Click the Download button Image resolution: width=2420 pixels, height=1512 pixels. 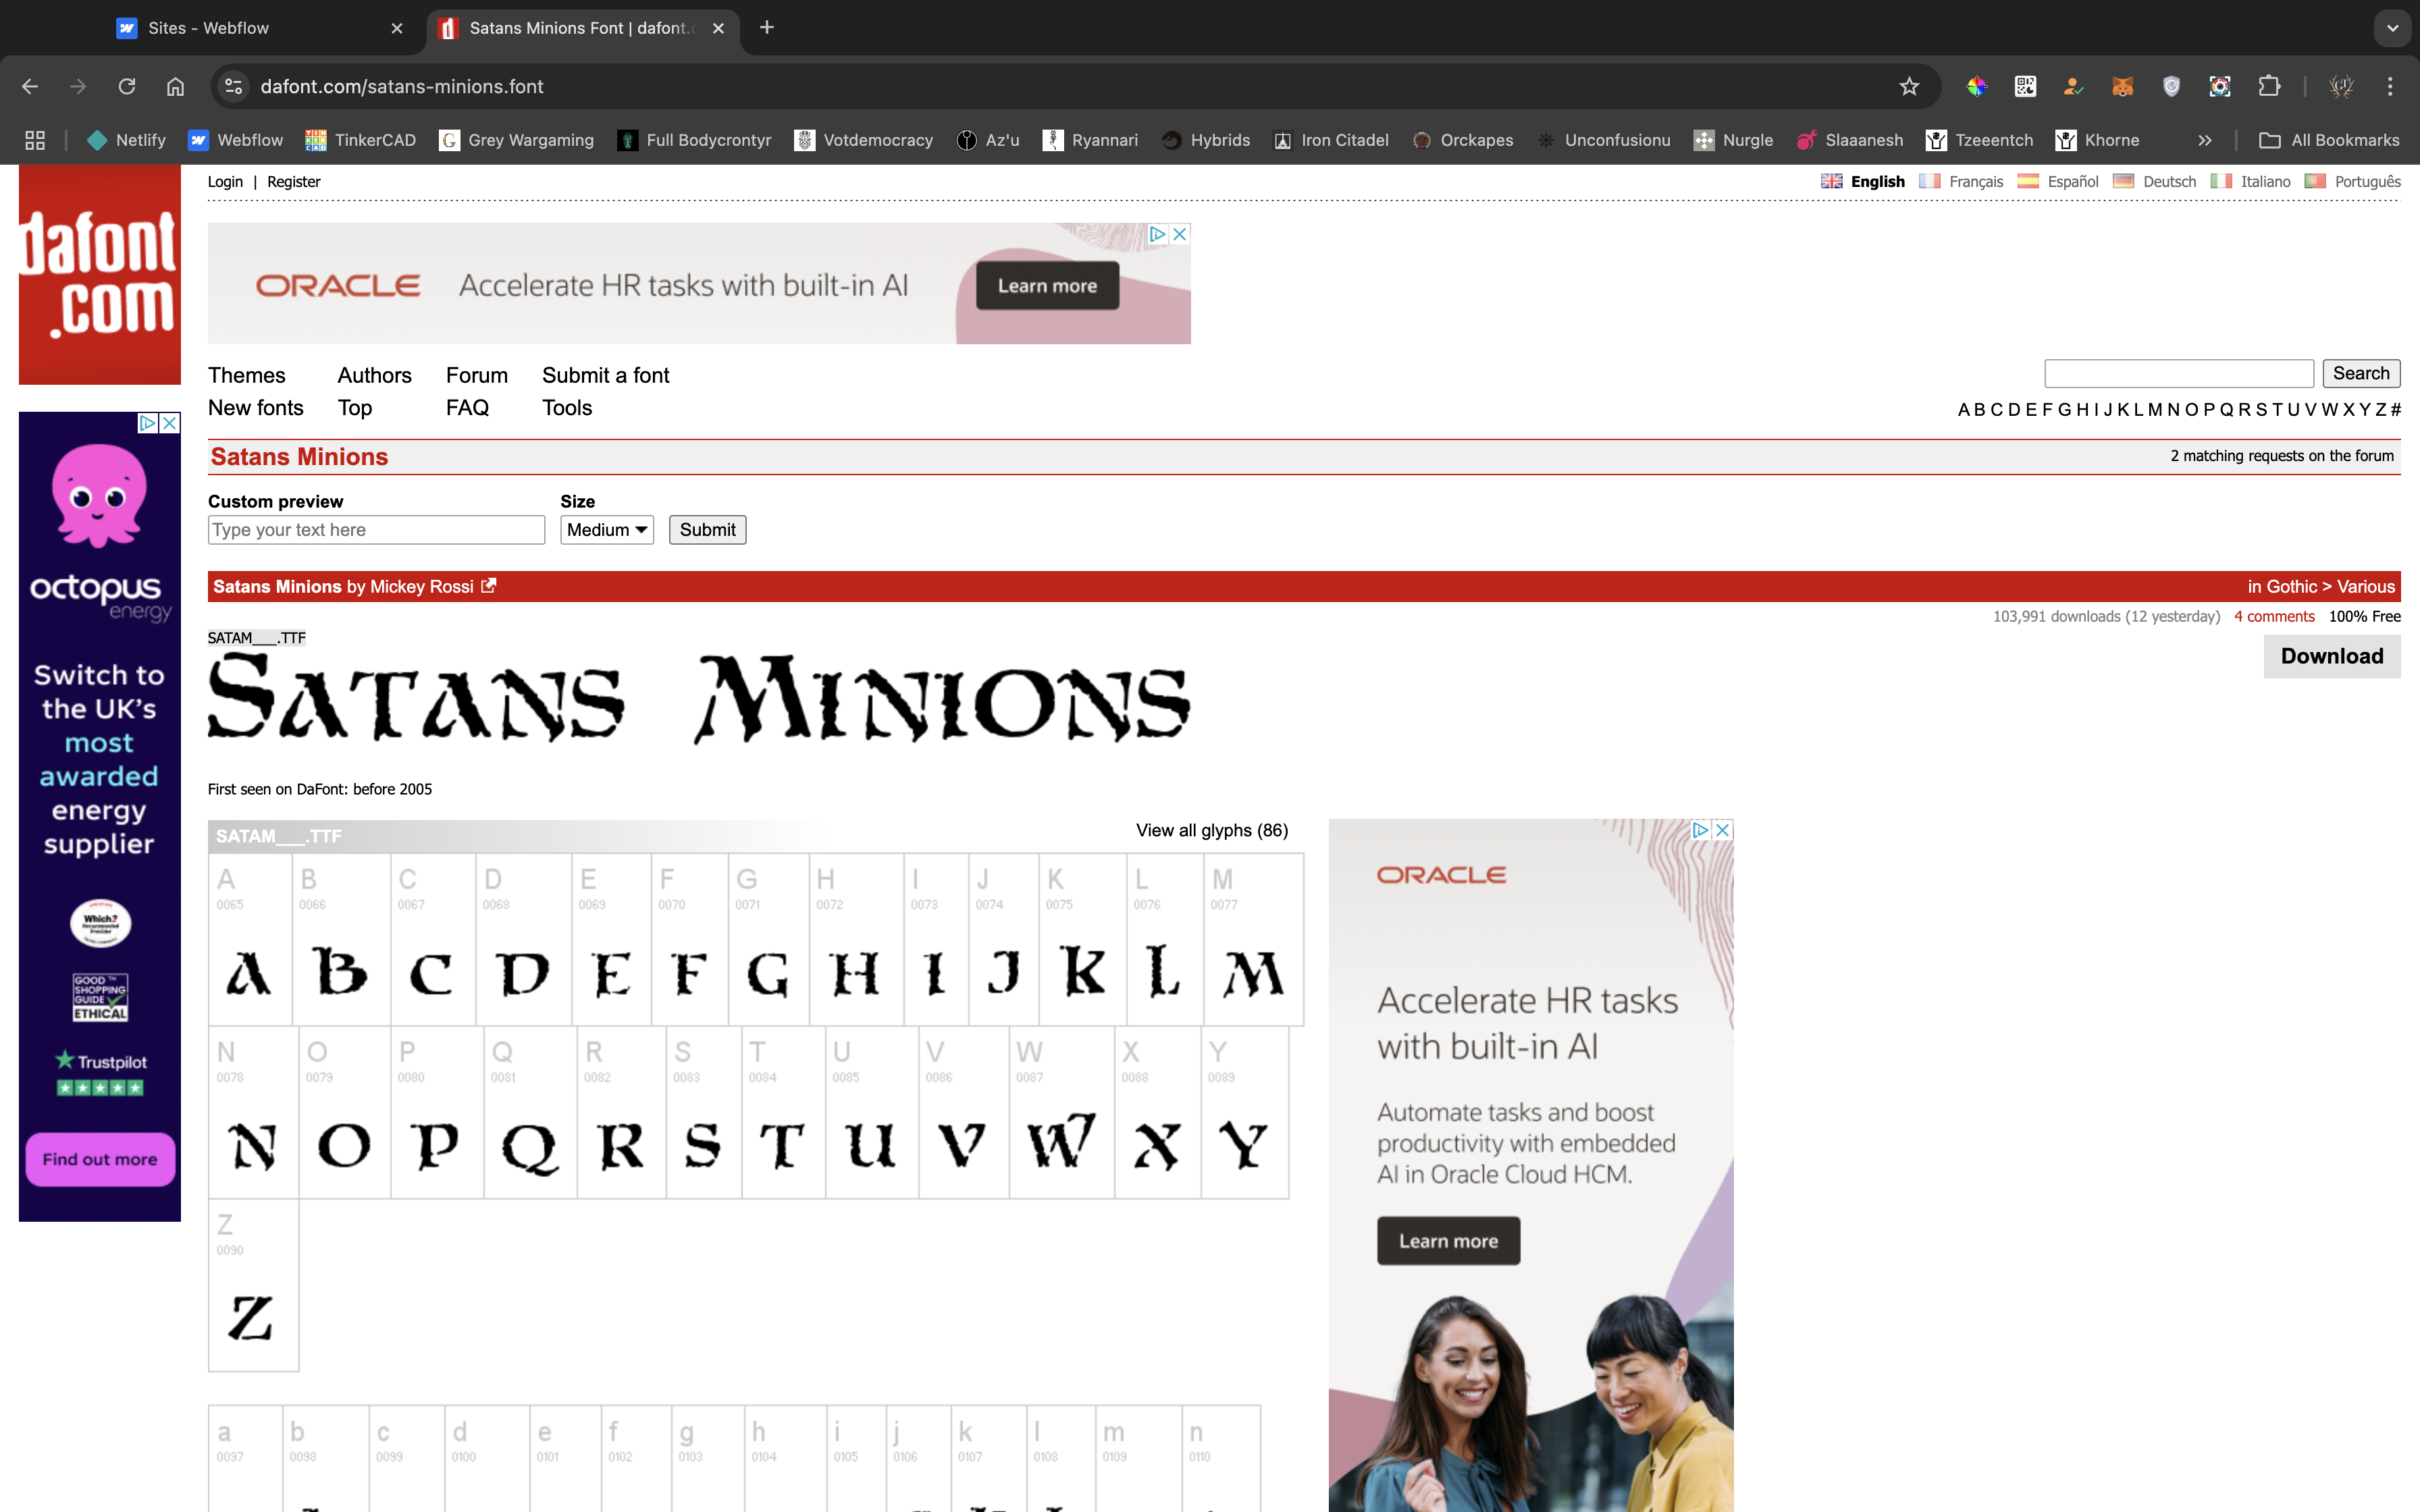click(x=2331, y=656)
